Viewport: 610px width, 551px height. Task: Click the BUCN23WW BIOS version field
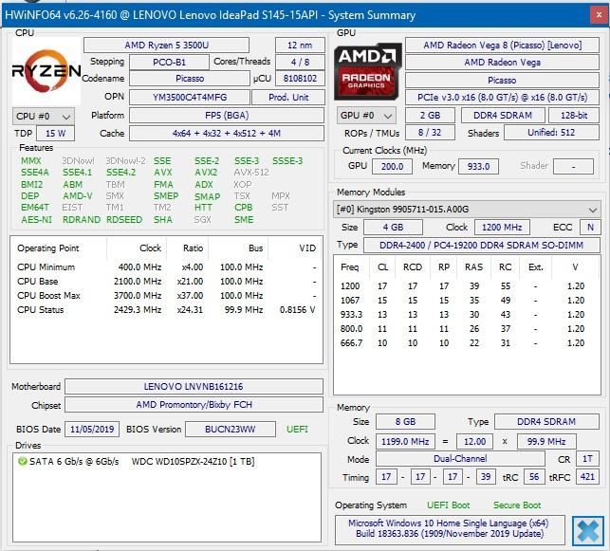[231, 430]
